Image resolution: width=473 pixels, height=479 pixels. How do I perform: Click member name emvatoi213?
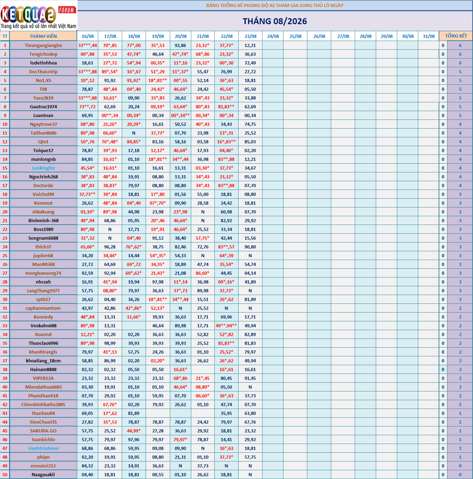click(43, 466)
